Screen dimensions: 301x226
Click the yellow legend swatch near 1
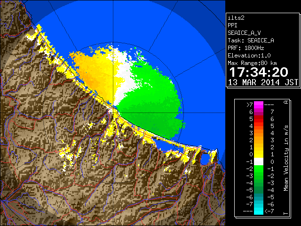(x=259, y=154)
